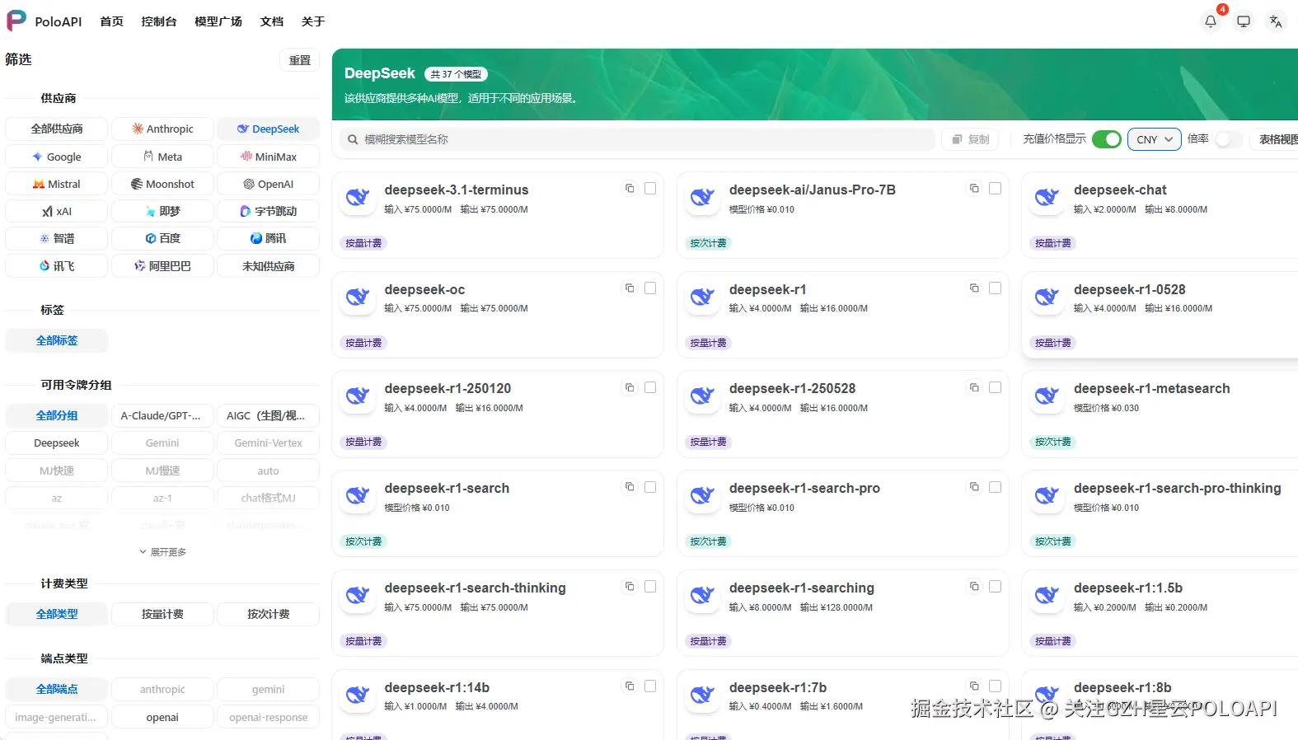This screenshot has width=1298, height=740.
Task: Tick the deepseek-oc checkbox
Action: click(650, 288)
